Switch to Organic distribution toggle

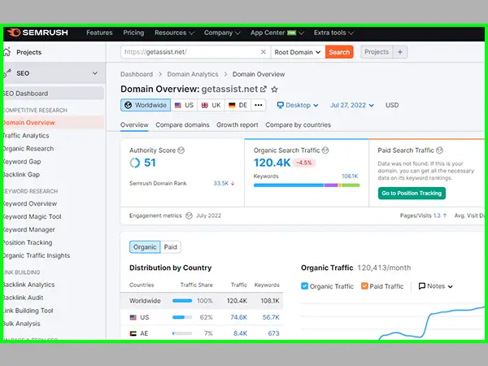[x=145, y=247]
